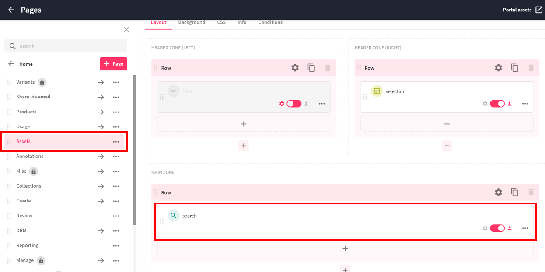
Task: Click search component user icon
Action: pos(510,228)
